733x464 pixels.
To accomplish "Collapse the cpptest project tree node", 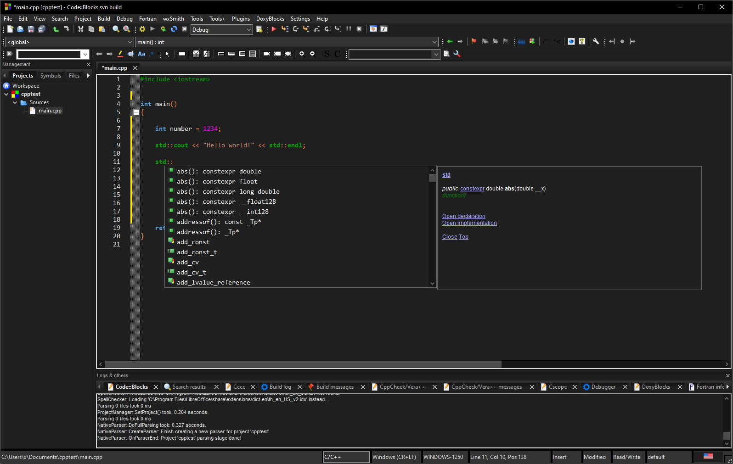I will [x=6, y=94].
